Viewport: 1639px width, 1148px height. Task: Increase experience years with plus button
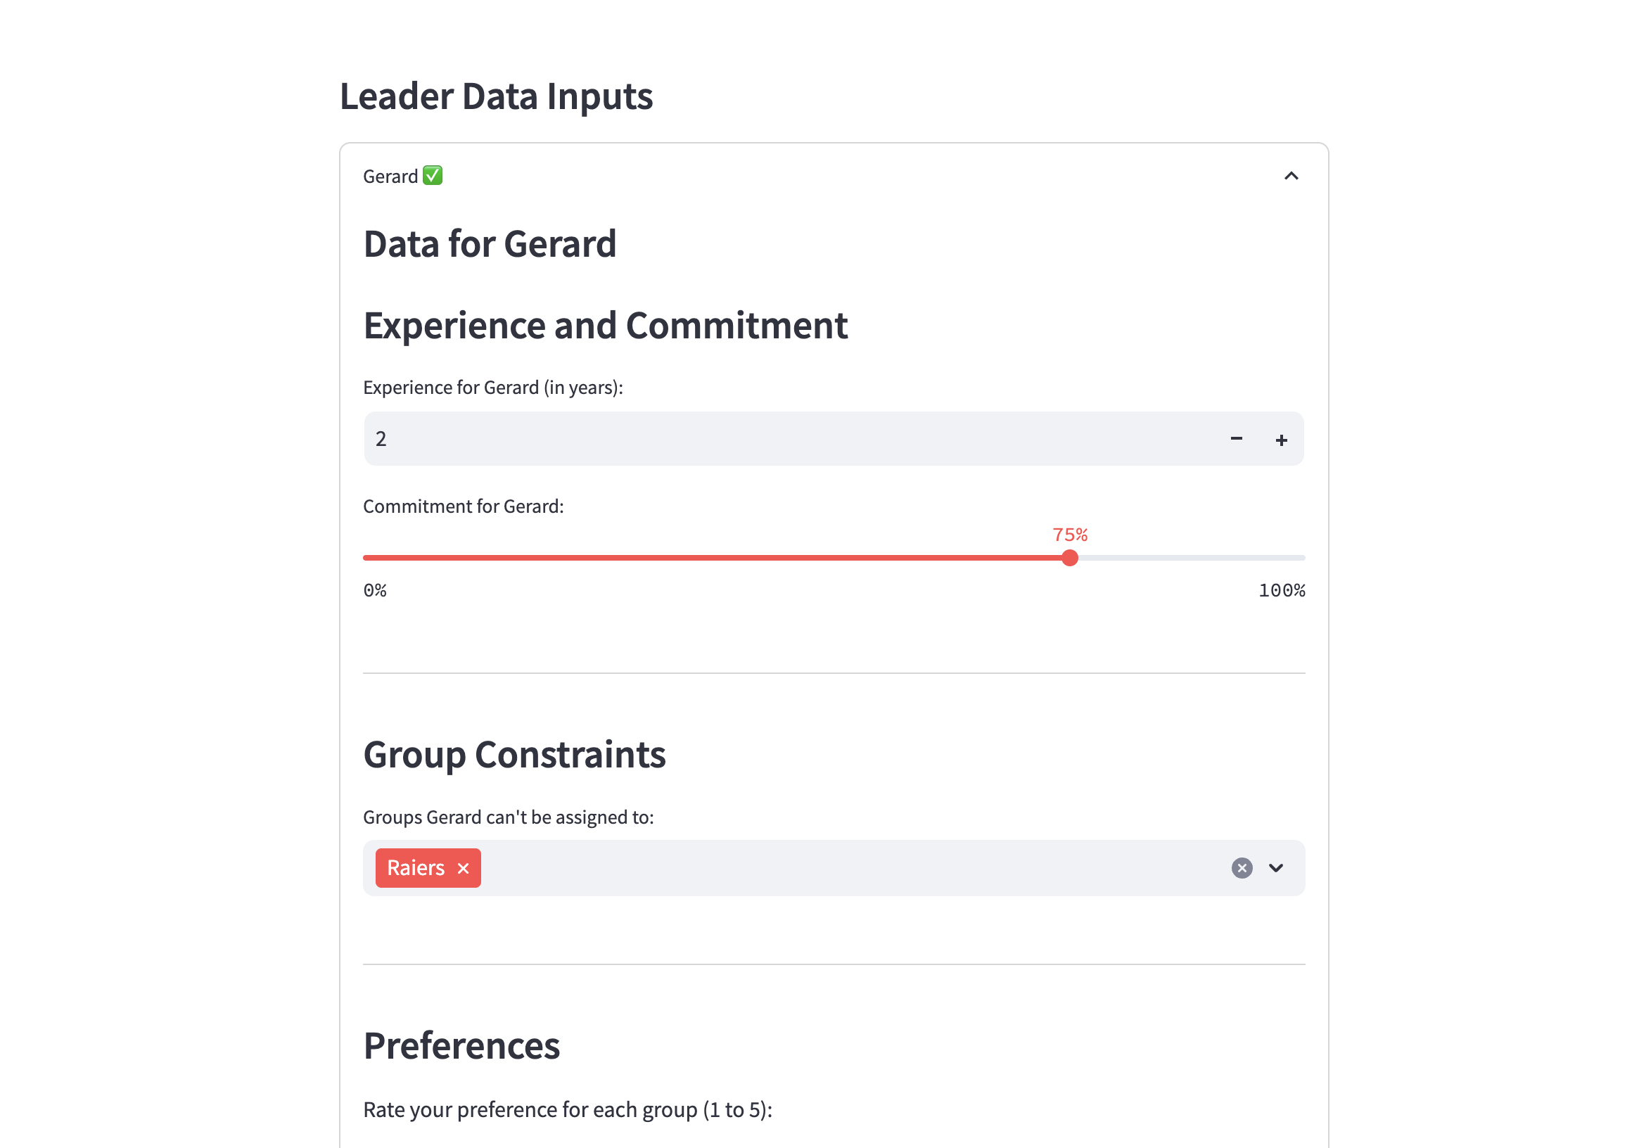[1282, 440]
